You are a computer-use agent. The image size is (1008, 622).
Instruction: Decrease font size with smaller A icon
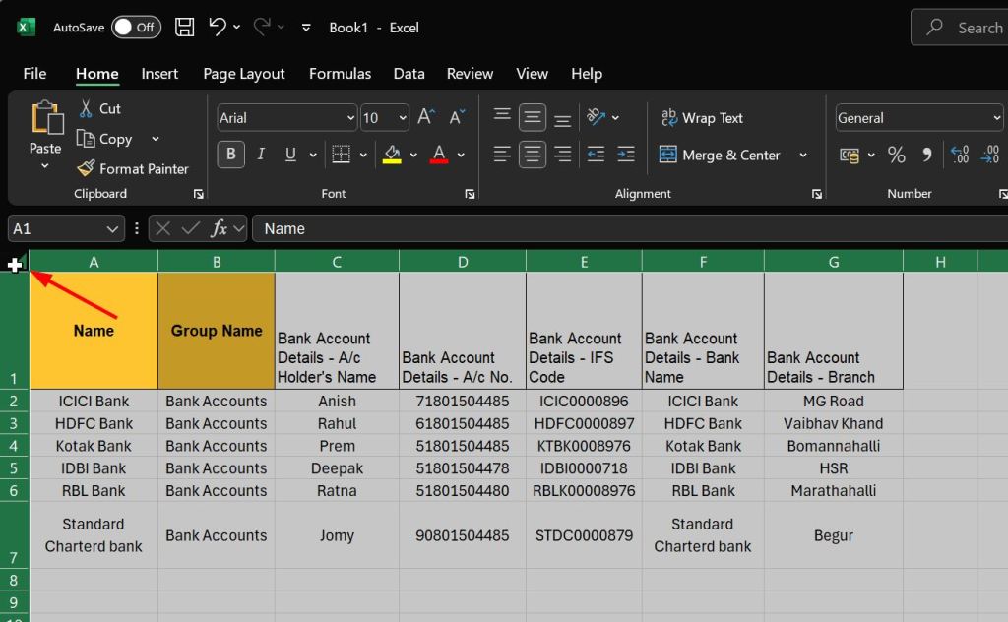[x=457, y=117]
